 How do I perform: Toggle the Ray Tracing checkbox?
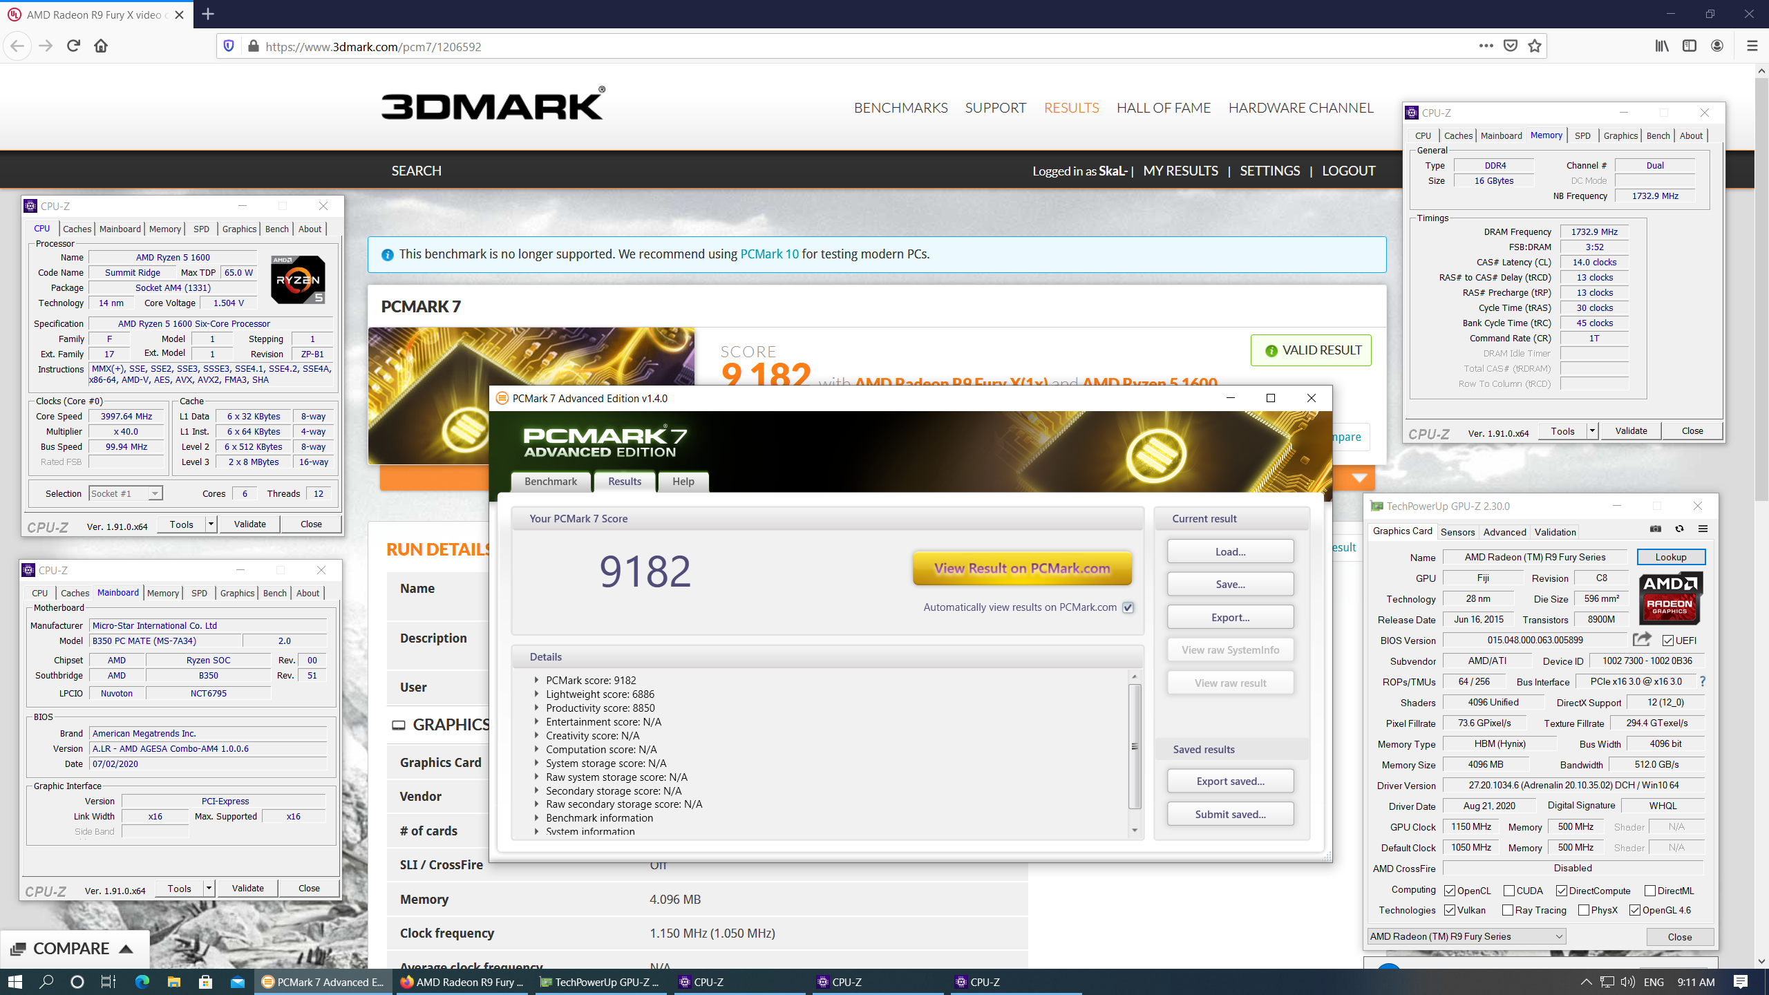[x=1508, y=910]
